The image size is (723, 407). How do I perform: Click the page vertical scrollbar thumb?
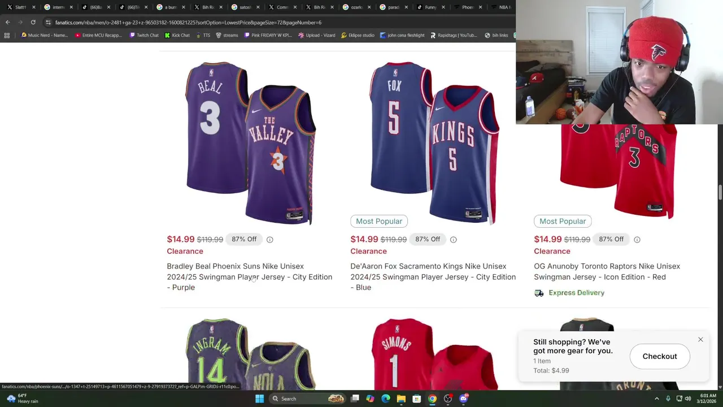[720, 192]
